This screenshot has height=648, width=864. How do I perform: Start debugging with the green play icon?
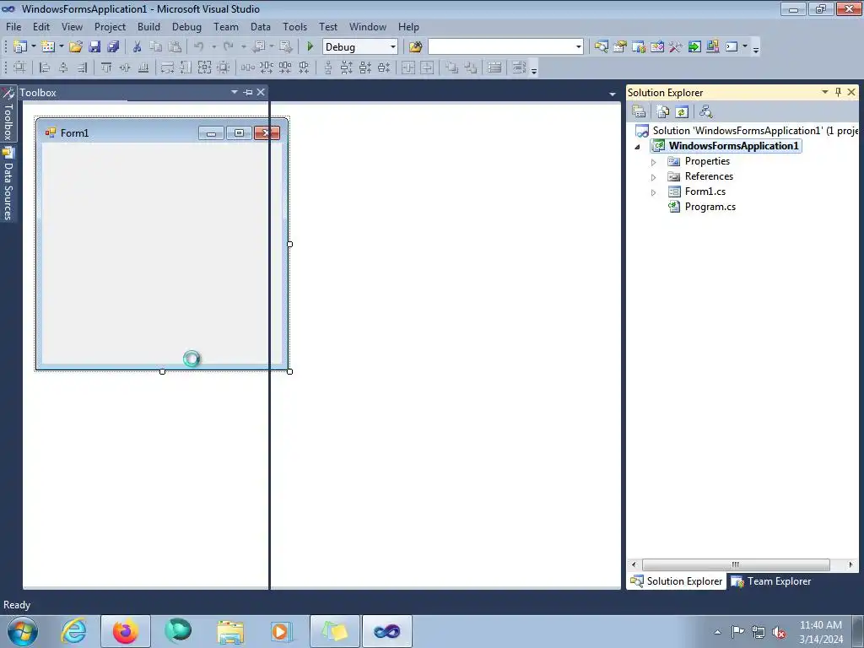tap(310, 47)
